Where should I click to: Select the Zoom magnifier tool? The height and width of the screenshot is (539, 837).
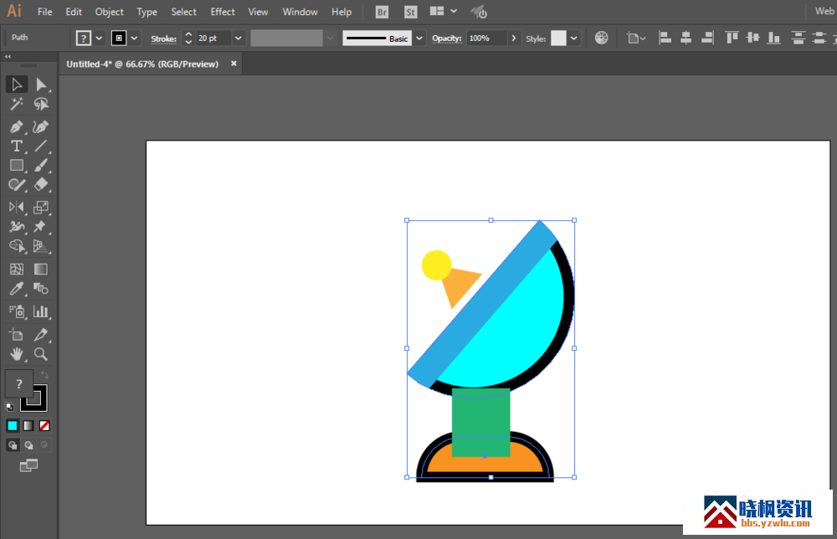coord(41,354)
